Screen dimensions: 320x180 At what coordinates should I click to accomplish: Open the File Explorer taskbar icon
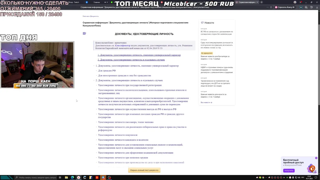(x=66, y=177)
